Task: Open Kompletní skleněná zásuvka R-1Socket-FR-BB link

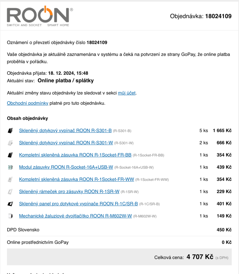Action: [75, 155]
